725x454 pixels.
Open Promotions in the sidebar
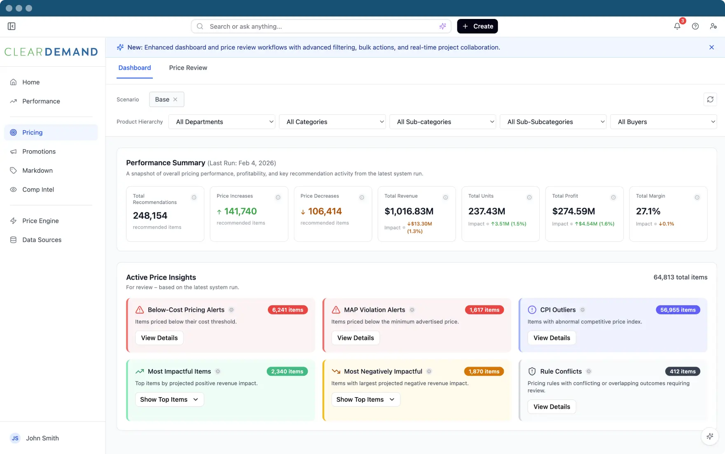(39, 152)
